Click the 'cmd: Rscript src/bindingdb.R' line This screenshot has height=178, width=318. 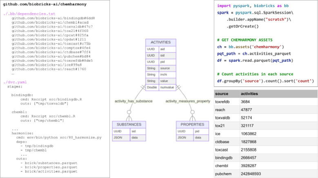tap(51, 99)
